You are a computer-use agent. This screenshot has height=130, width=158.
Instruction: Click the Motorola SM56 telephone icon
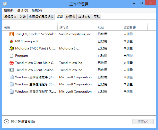pos(12,48)
